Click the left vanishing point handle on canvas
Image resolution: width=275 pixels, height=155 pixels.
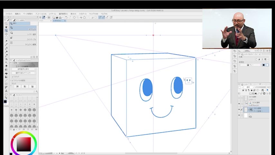(x=56, y=35)
